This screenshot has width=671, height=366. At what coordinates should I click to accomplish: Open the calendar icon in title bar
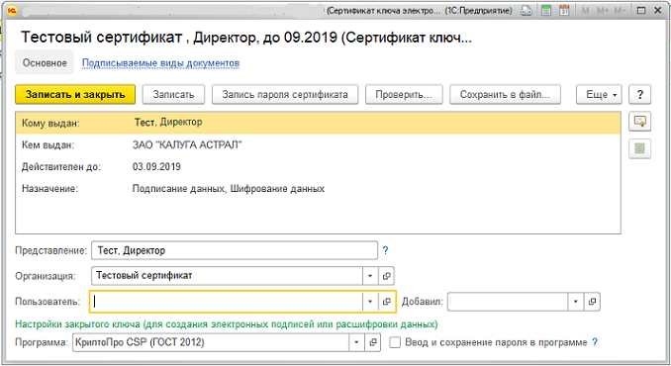click(564, 11)
